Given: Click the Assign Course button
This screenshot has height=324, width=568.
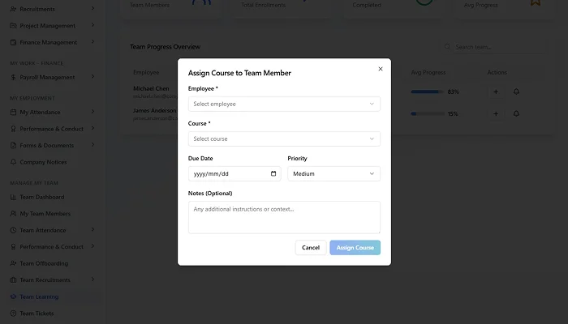Looking at the screenshot, I should (x=355, y=247).
